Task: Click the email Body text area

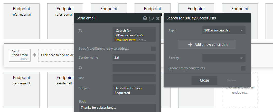Action: click(x=117, y=108)
